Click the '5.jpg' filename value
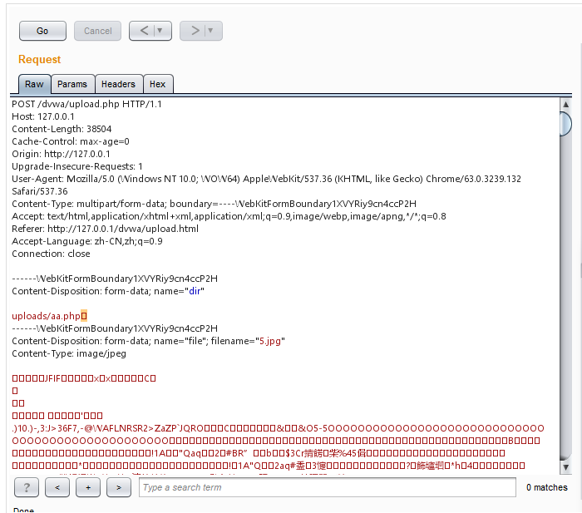Screen dimensions: 582x513 [x=270, y=341]
